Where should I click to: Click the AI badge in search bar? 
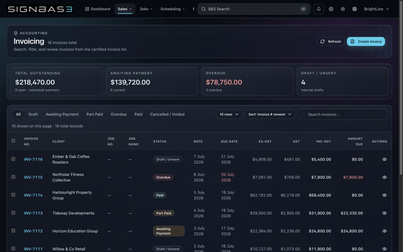click(303, 9)
